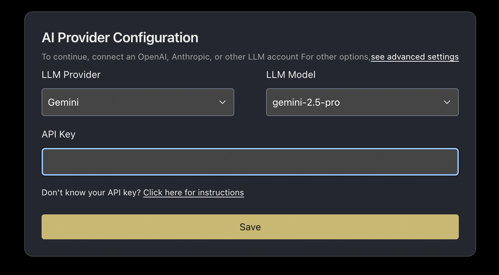This screenshot has height=275, width=499.
Task: Open the LLM Model dropdown showing gemini-2.5-pro
Action: tap(362, 102)
